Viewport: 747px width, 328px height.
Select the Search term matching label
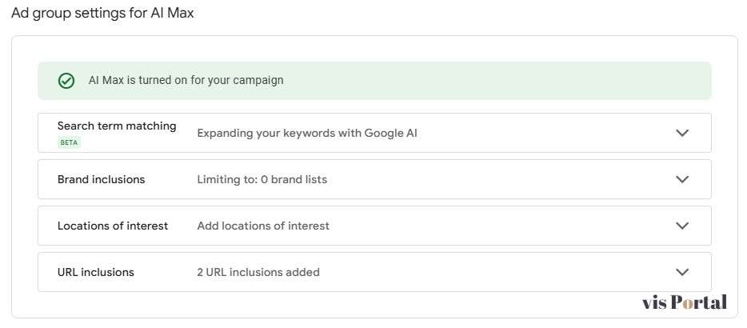click(117, 126)
